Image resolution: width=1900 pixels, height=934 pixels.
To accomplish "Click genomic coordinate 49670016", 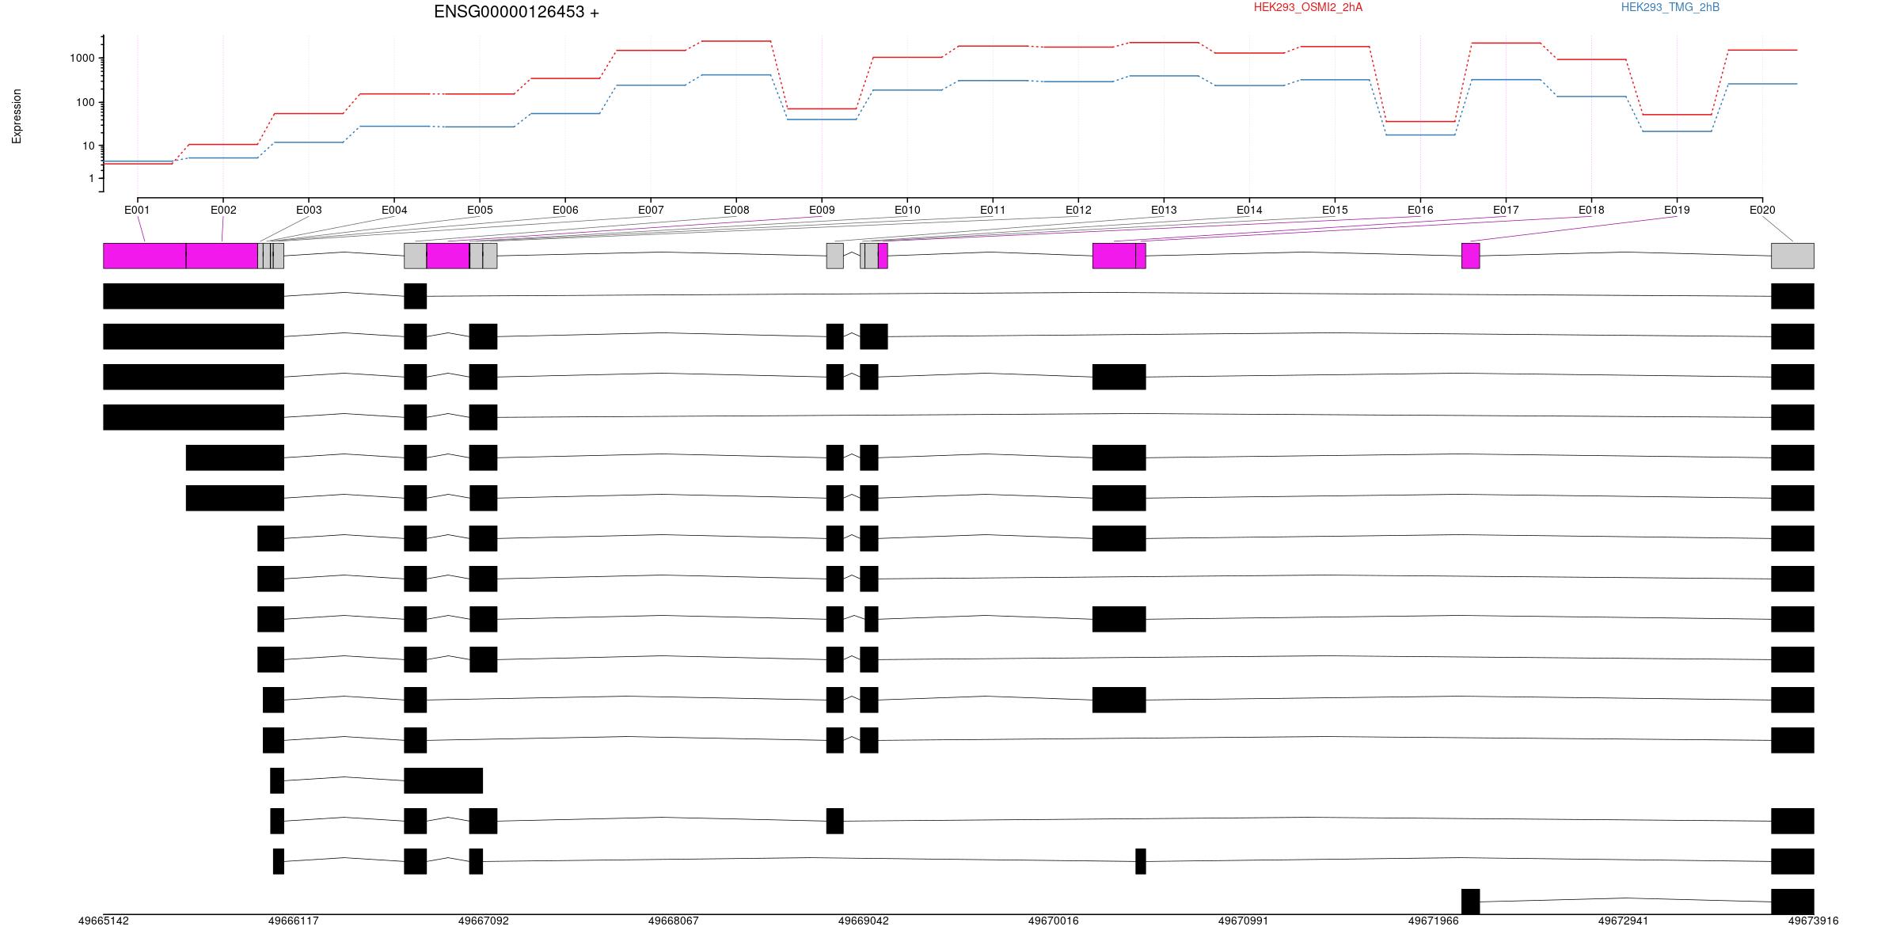I will click(1054, 921).
